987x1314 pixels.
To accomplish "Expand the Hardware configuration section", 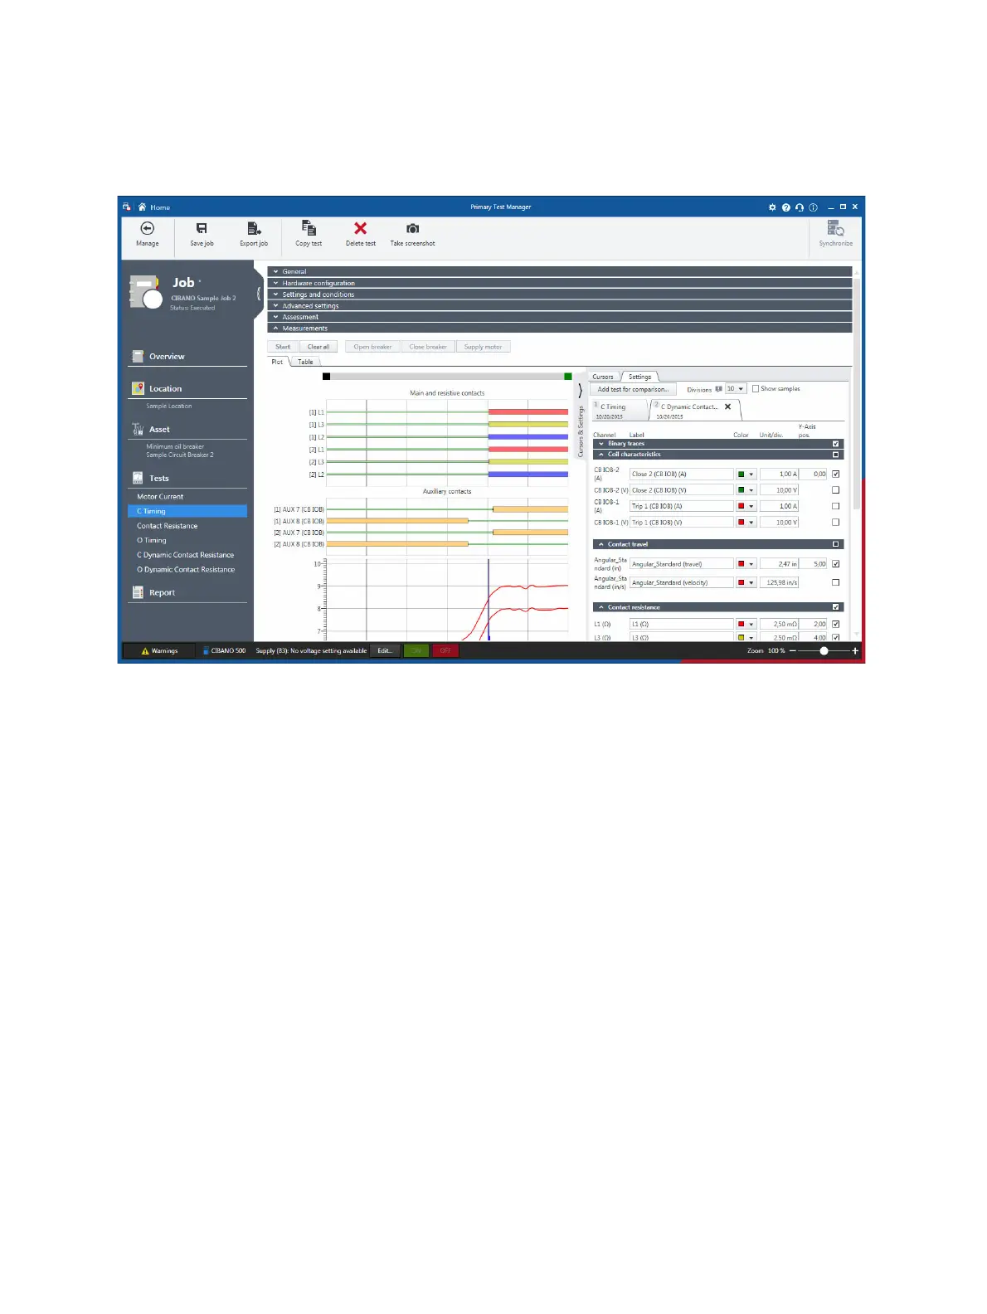I will 560,283.
